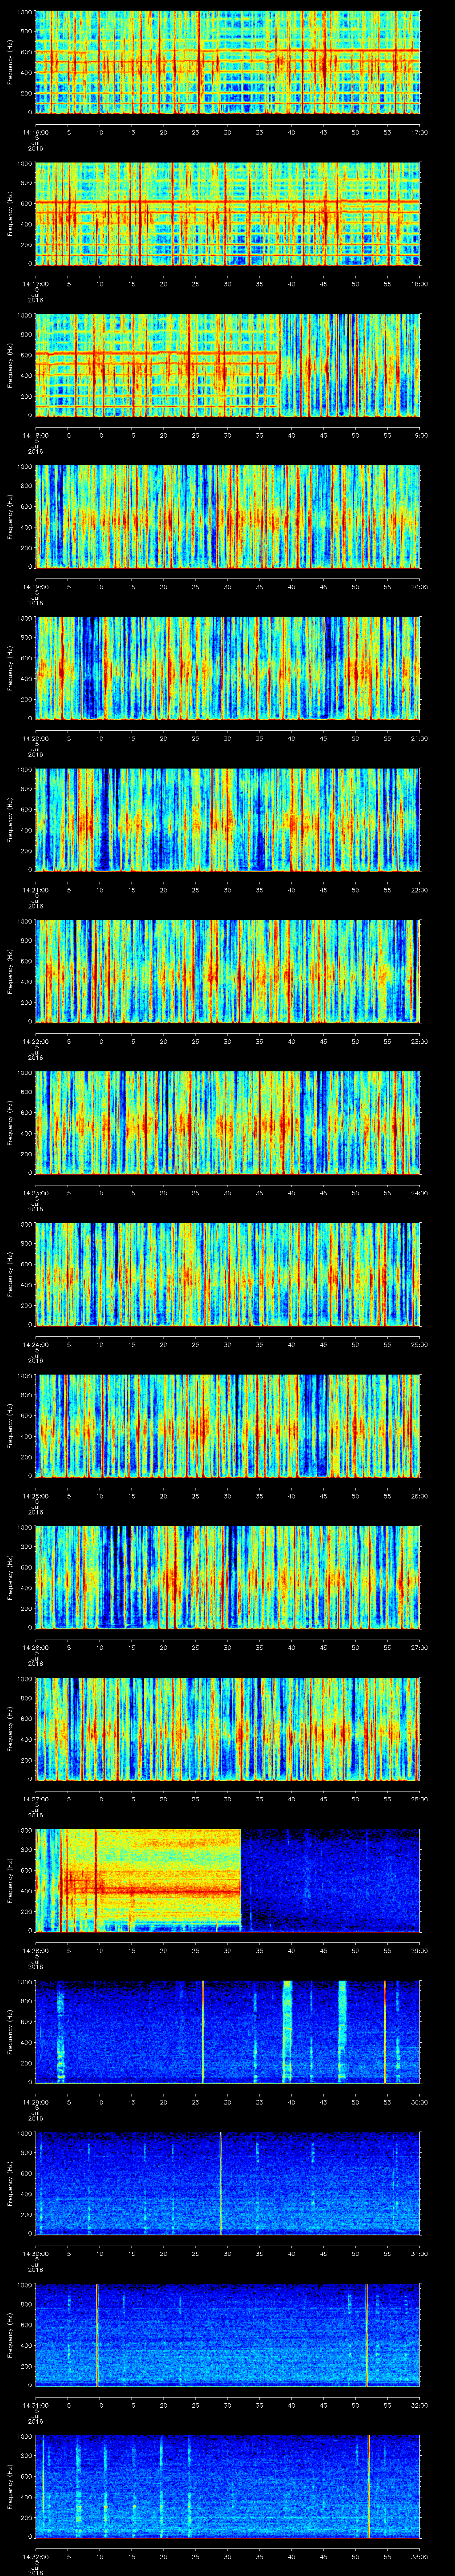This screenshot has height=2576, width=455.
Task: Click the 14:31:00 start time label
Action: pos(36,2404)
